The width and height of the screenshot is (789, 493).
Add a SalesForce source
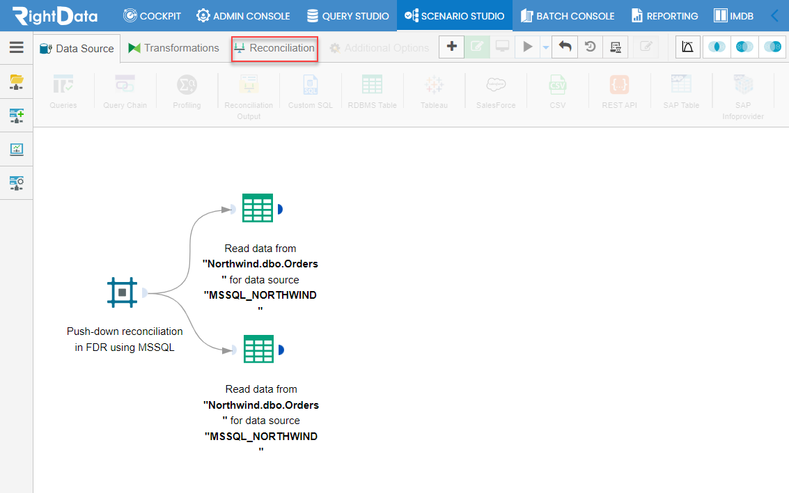point(496,91)
